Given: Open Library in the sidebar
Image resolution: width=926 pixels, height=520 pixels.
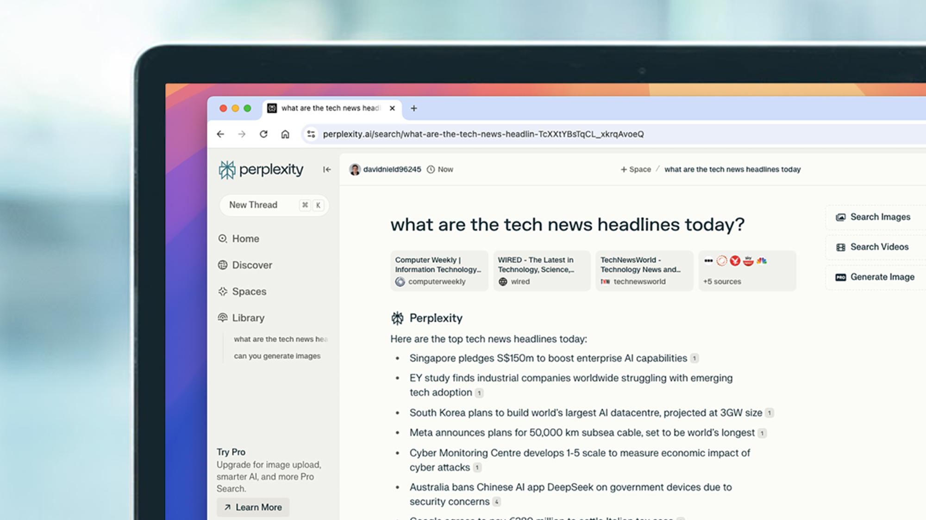Looking at the screenshot, I should tap(242, 318).
